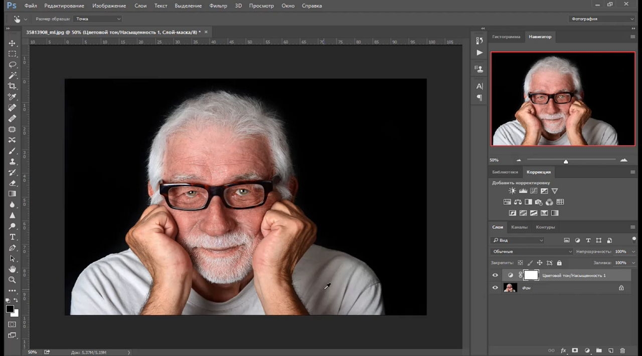
Task: Add a Vibrance adjustment
Action: point(554,191)
